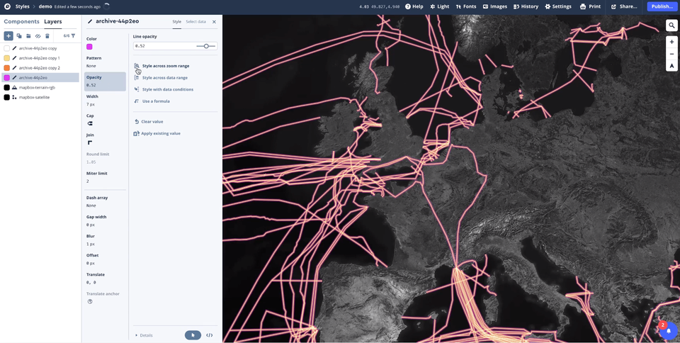Viewport: 680px width, 343px height.
Task: Switch to the Components tab
Action: [22, 22]
